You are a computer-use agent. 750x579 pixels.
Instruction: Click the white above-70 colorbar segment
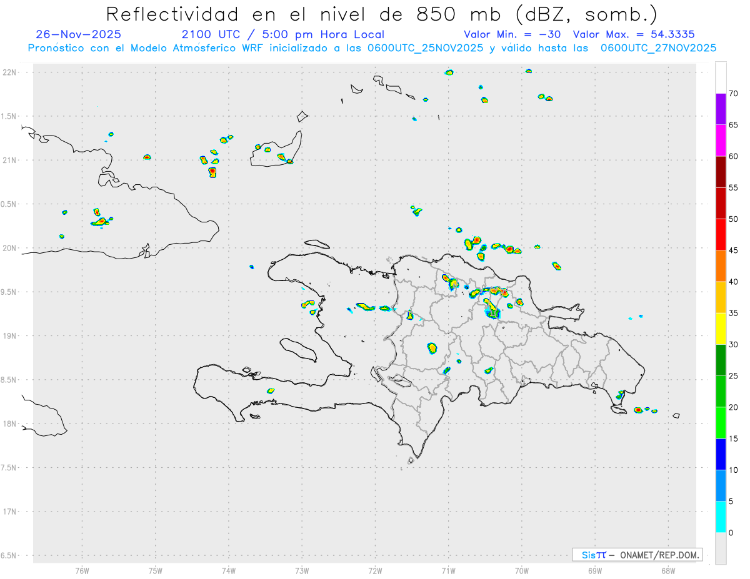point(721,77)
